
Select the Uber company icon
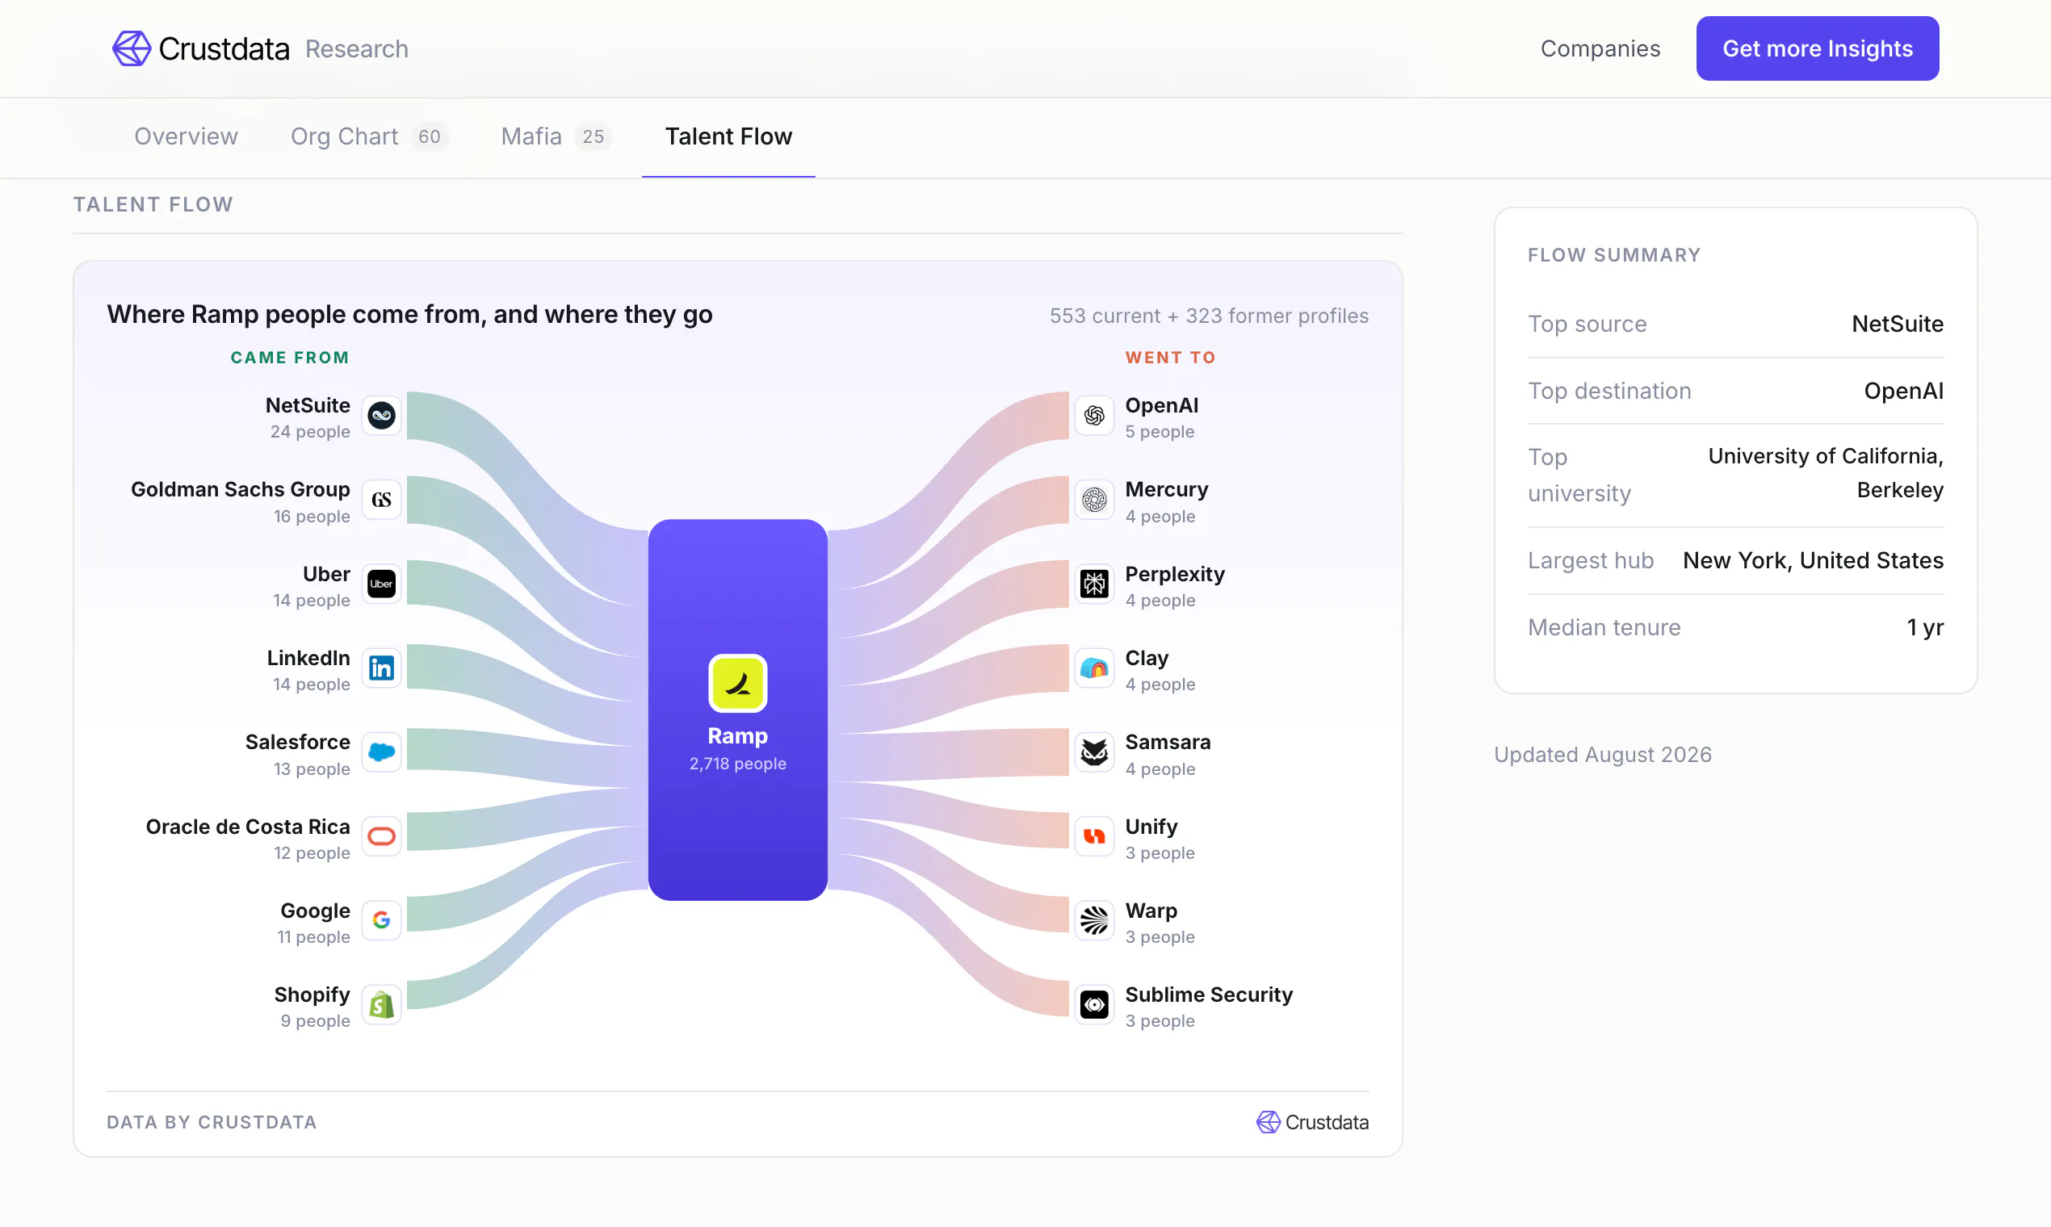pos(381,584)
